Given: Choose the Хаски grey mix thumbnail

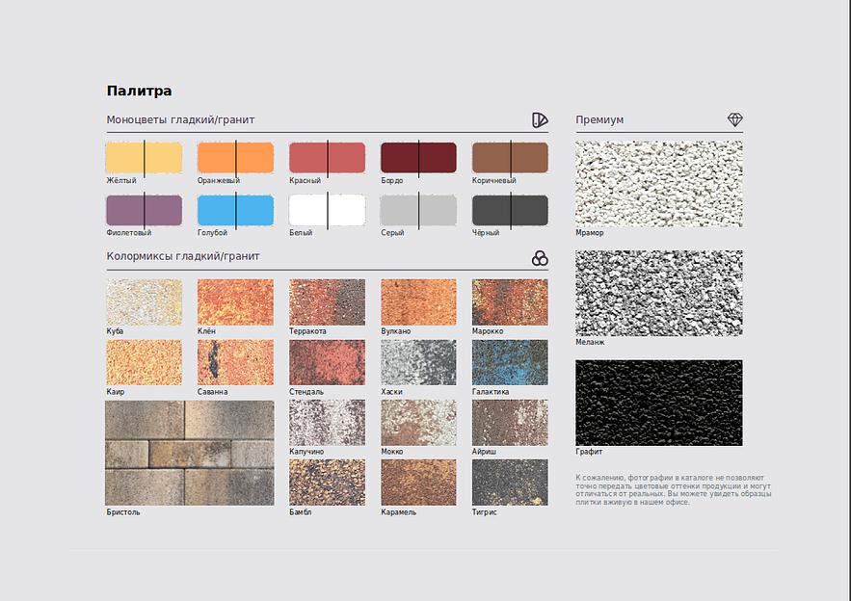Looking at the screenshot, I should point(418,362).
